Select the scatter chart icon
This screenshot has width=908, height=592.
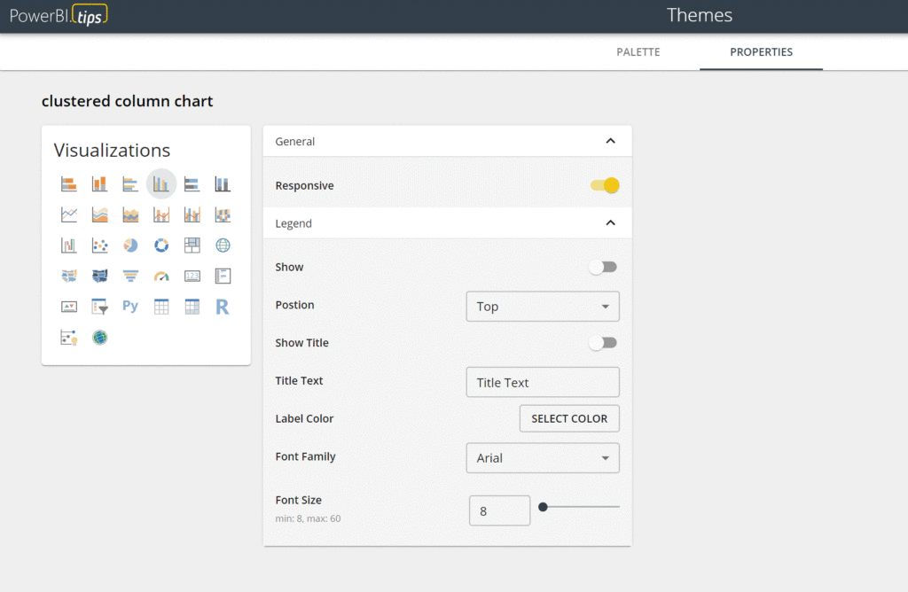(x=99, y=245)
